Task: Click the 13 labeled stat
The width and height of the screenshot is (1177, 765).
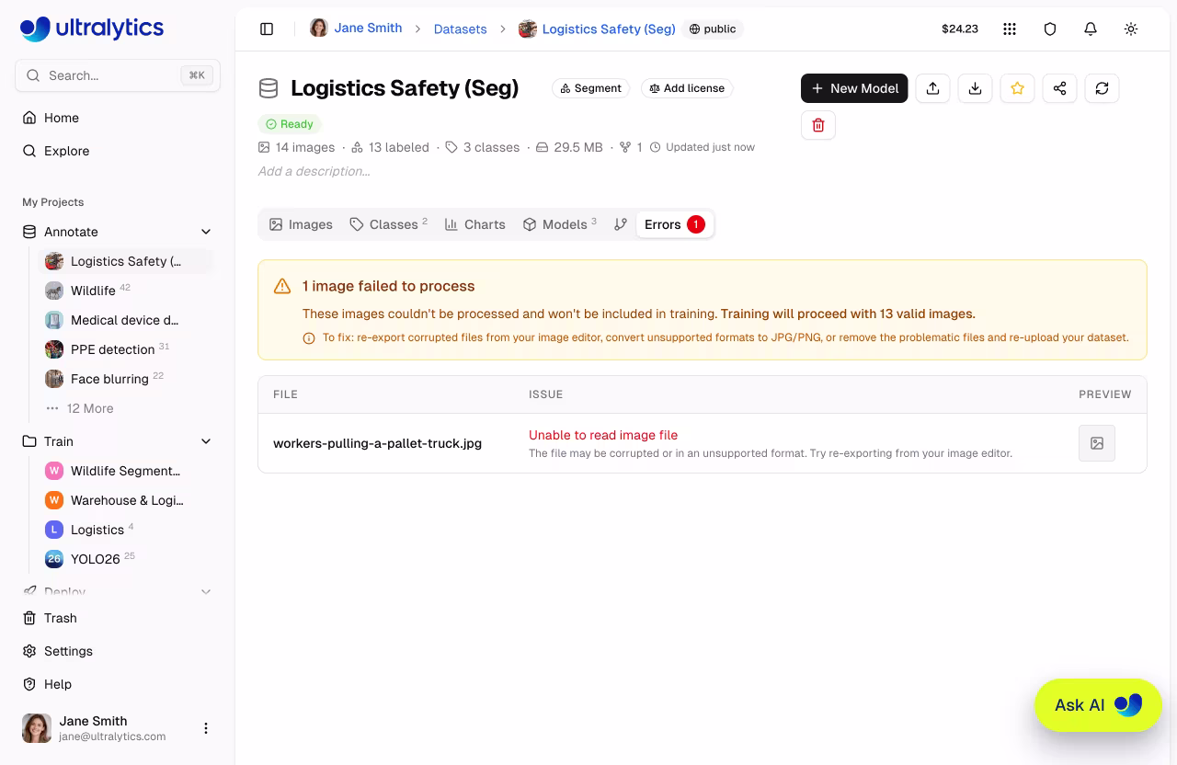Action: (390, 147)
